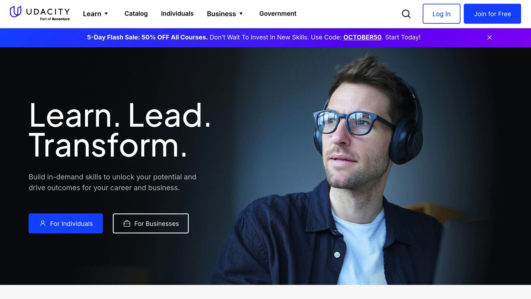Click the Learn. Lead. Transform. headline
Image resolution: width=531 pixels, height=299 pixels.
coord(119,130)
